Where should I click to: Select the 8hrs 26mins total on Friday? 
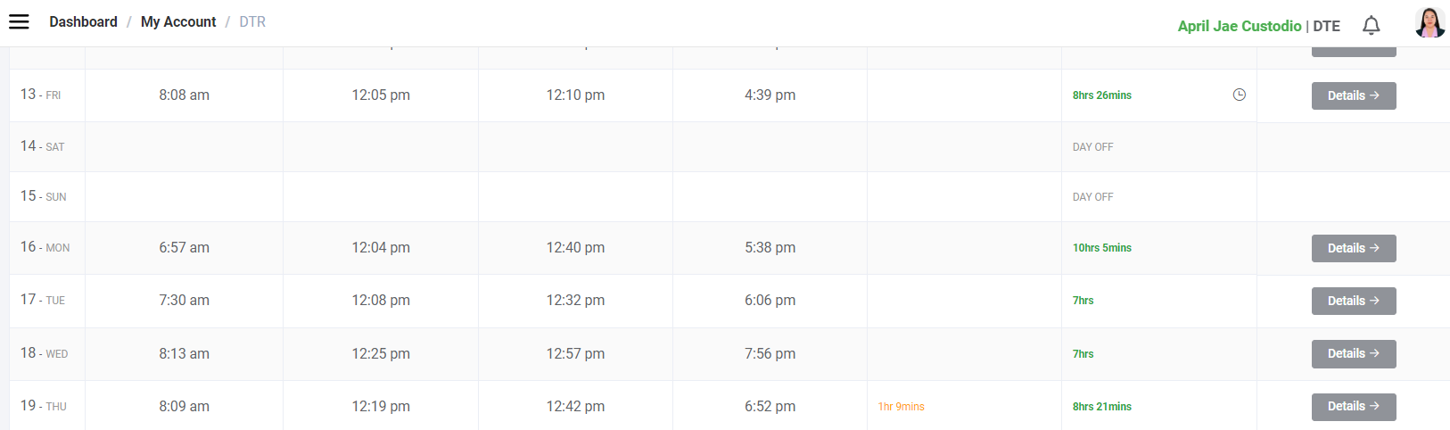coord(1101,95)
